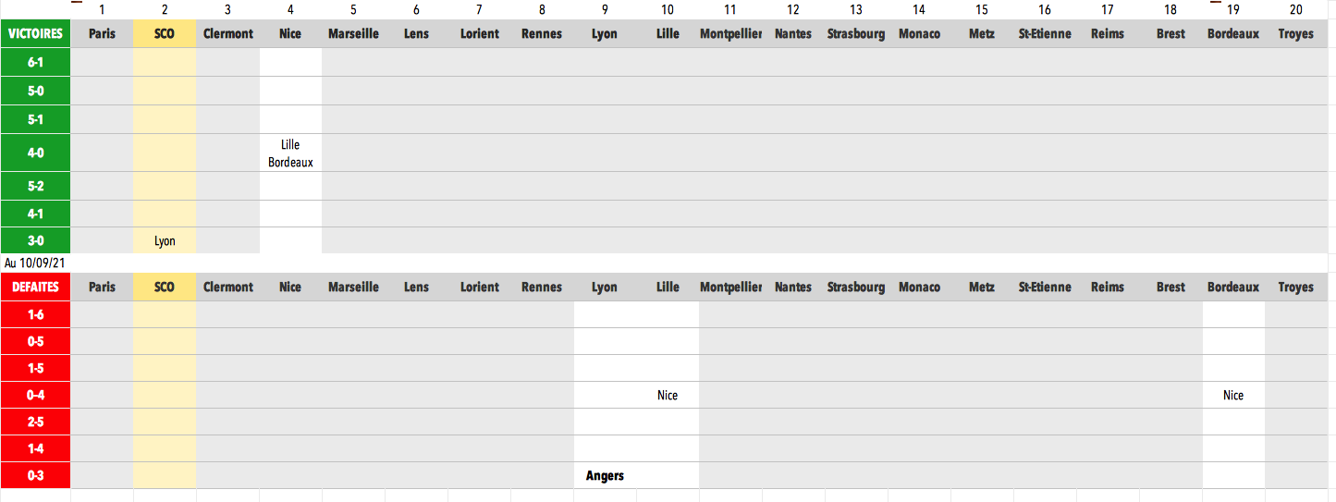Click the bold Angers cell
1336x502 pixels.
tap(605, 476)
